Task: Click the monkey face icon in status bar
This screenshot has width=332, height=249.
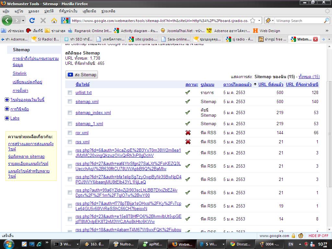Action: 301,236
